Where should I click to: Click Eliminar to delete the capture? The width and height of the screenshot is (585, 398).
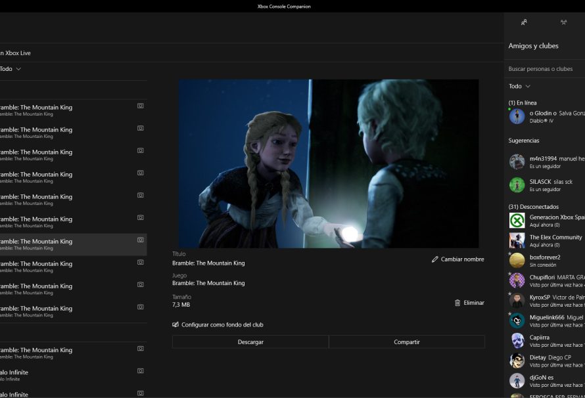(473, 302)
